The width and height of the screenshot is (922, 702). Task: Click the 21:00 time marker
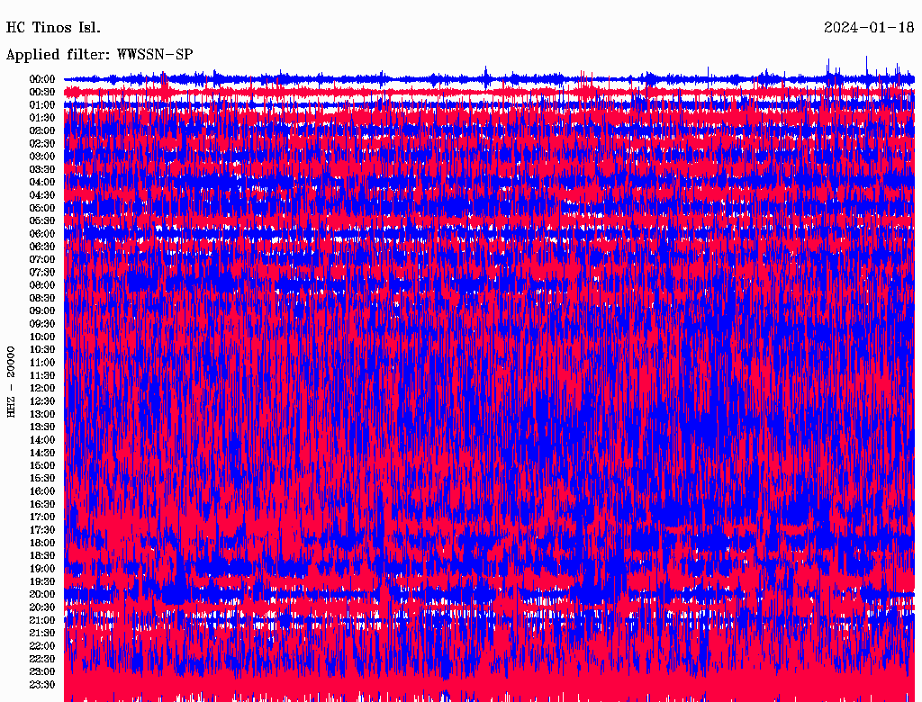(42, 620)
